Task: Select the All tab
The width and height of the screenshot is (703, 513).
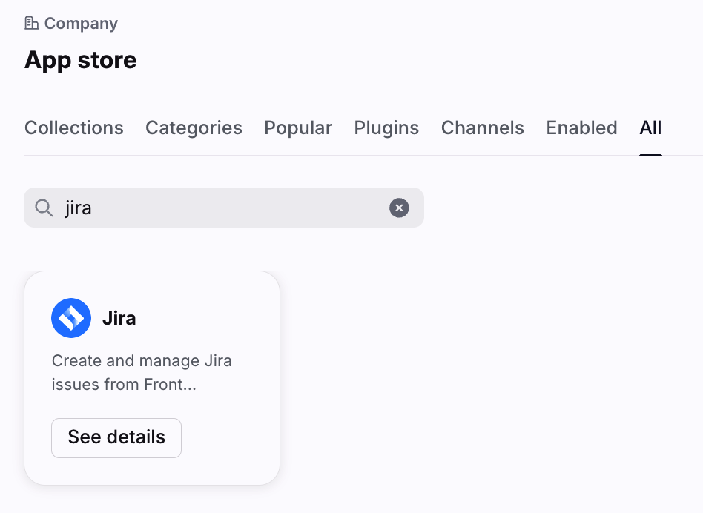Action: (650, 128)
